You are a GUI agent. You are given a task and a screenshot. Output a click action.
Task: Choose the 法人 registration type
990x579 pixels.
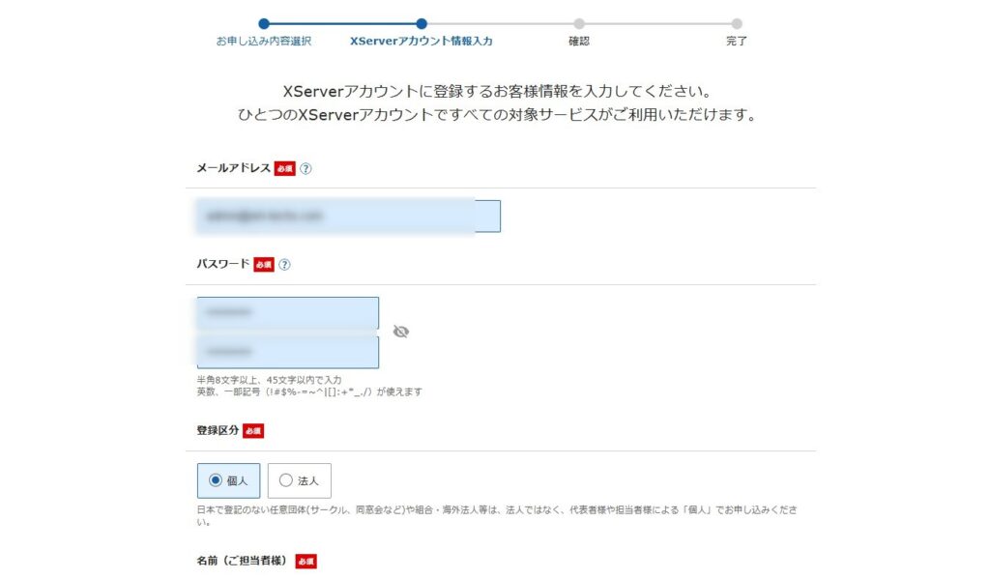tap(286, 480)
